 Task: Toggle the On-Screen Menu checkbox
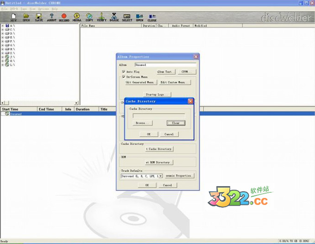pyautogui.click(x=124, y=77)
